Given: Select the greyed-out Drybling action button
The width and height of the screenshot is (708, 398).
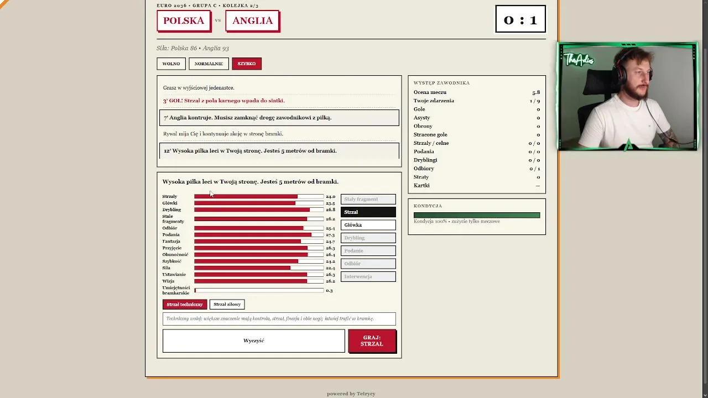Looking at the screenshot, I should pyautogui.click(x=368, y=238).
